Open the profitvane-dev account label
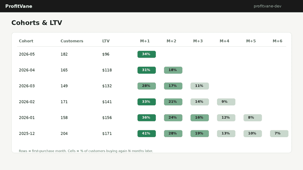The image size is (303, 170). [x=267, y=6]
